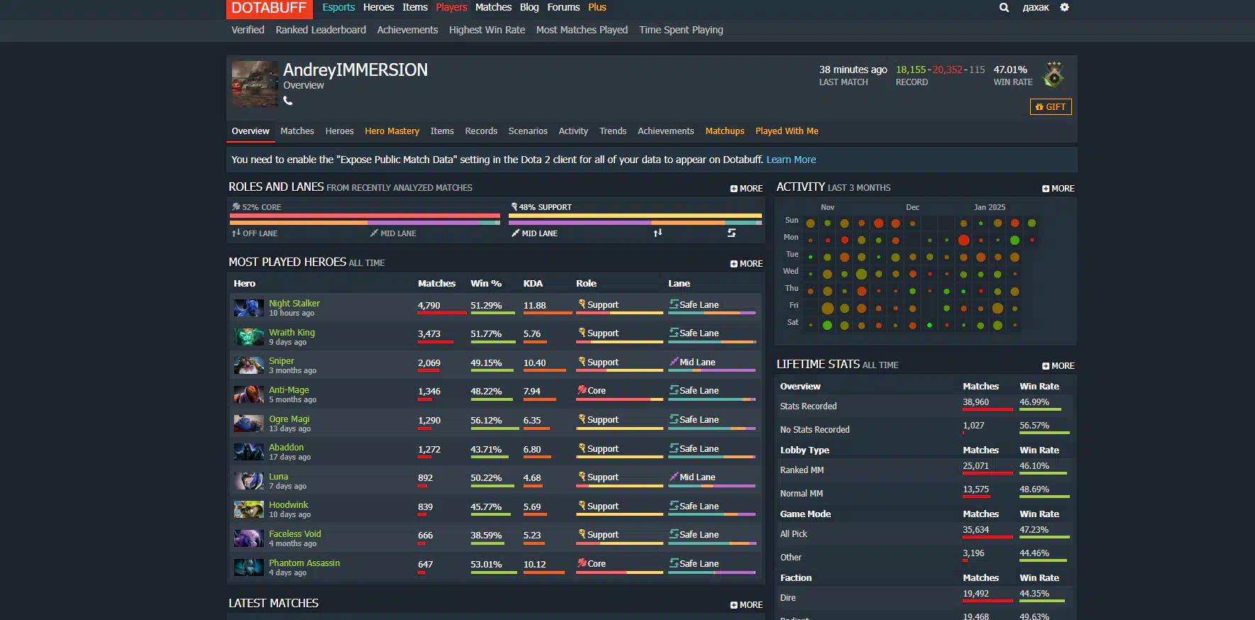The height and width of the screenshot is (620, 1255).
Task: Open the Verified players sub-navigation link
Action: (x=248, y=30)
